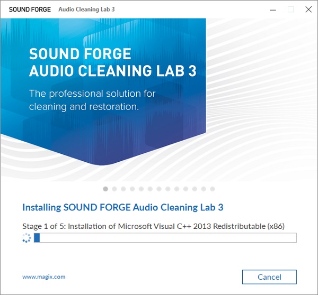Click the installation progress bar
318x295 pixels.
[x=165, y=237]
